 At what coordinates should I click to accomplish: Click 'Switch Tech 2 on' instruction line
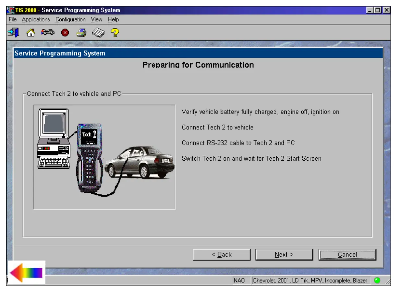pyautogui.click(x=251, y=159)
